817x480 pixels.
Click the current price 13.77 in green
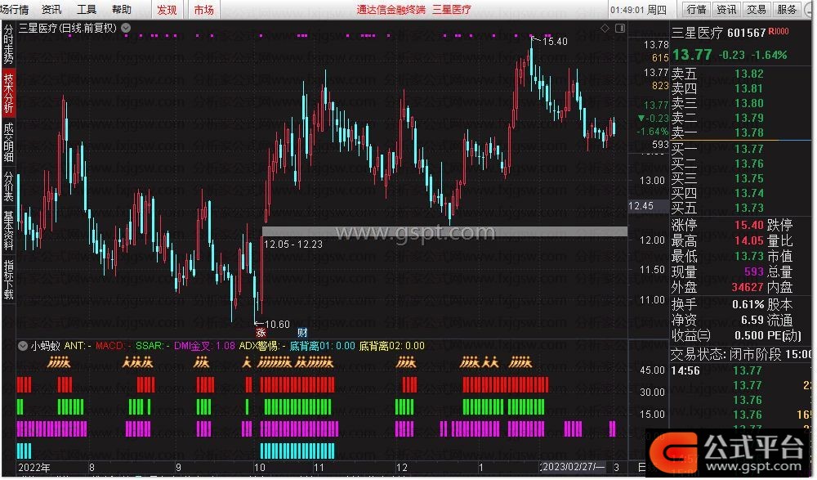(692, 55)
